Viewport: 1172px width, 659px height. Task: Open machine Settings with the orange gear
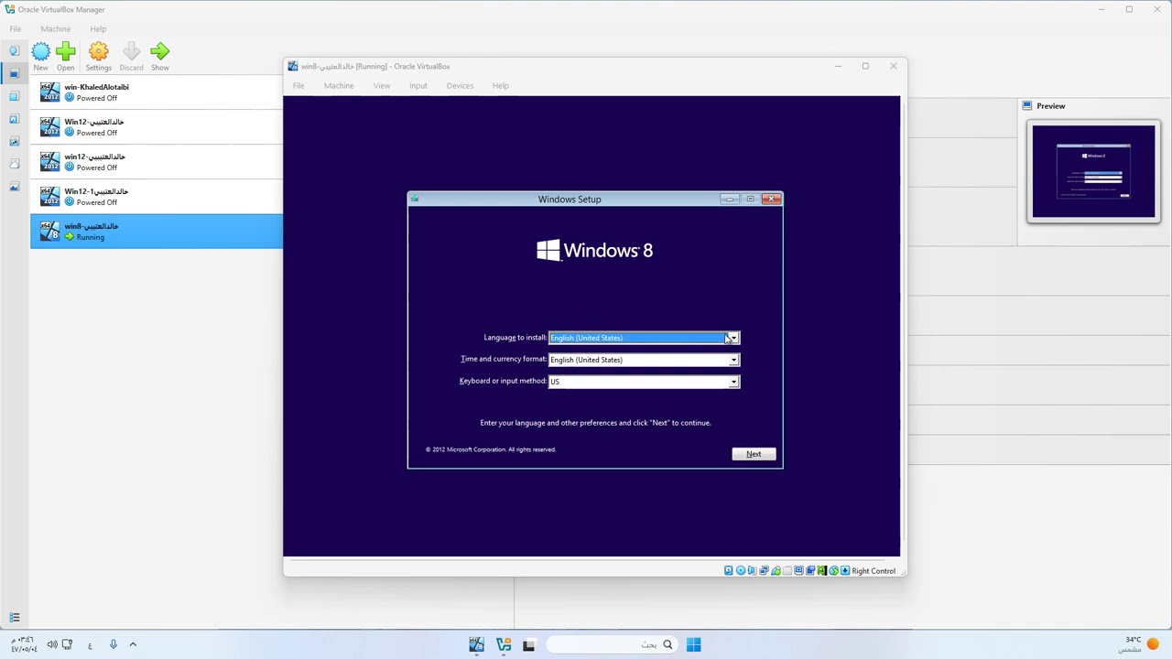(98, 51)
